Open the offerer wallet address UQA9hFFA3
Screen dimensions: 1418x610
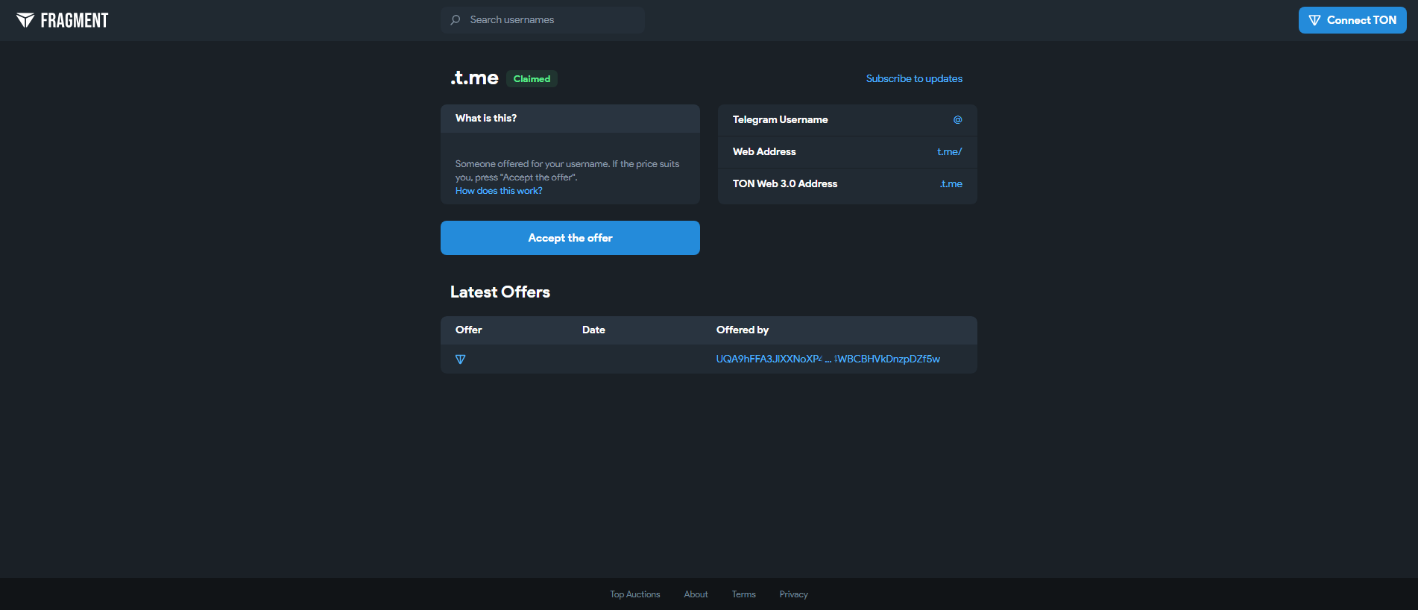click(828, 359)
